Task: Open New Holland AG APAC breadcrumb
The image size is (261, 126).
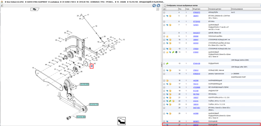Action: (x=15, y=2)
